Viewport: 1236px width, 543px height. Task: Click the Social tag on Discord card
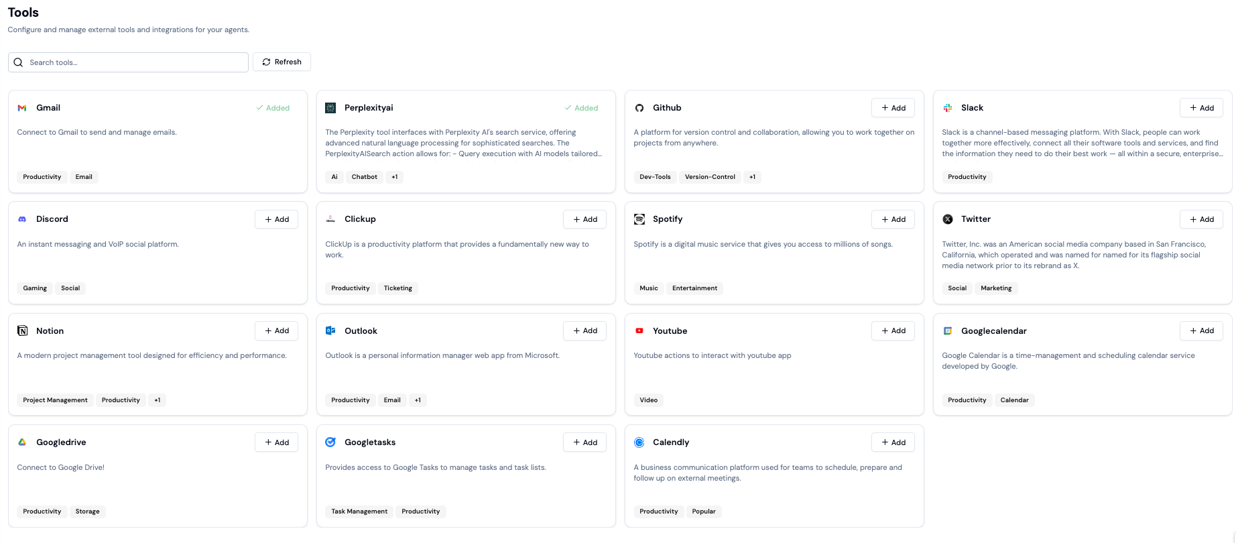[x=70, y=288]
